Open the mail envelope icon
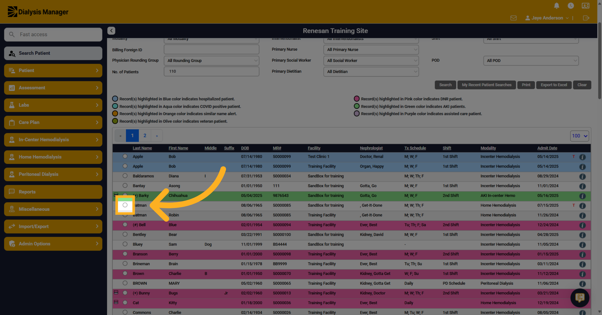The width and height of the screenshot is (602, 315). coord(513,18)
